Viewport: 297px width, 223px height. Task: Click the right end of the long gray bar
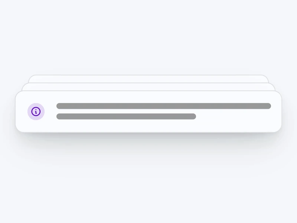pyautogui.click(x=268, y=106)
